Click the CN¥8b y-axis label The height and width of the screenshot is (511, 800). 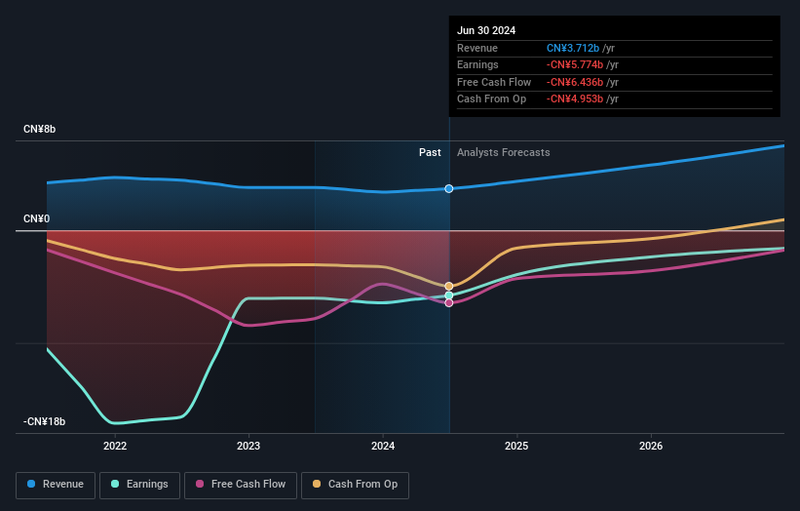tap(39, 129)
